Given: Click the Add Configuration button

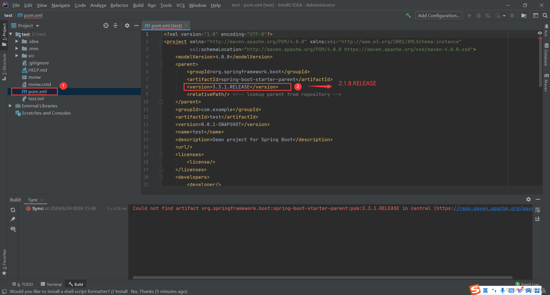Looking at the screenshot, I should [439, 15].
